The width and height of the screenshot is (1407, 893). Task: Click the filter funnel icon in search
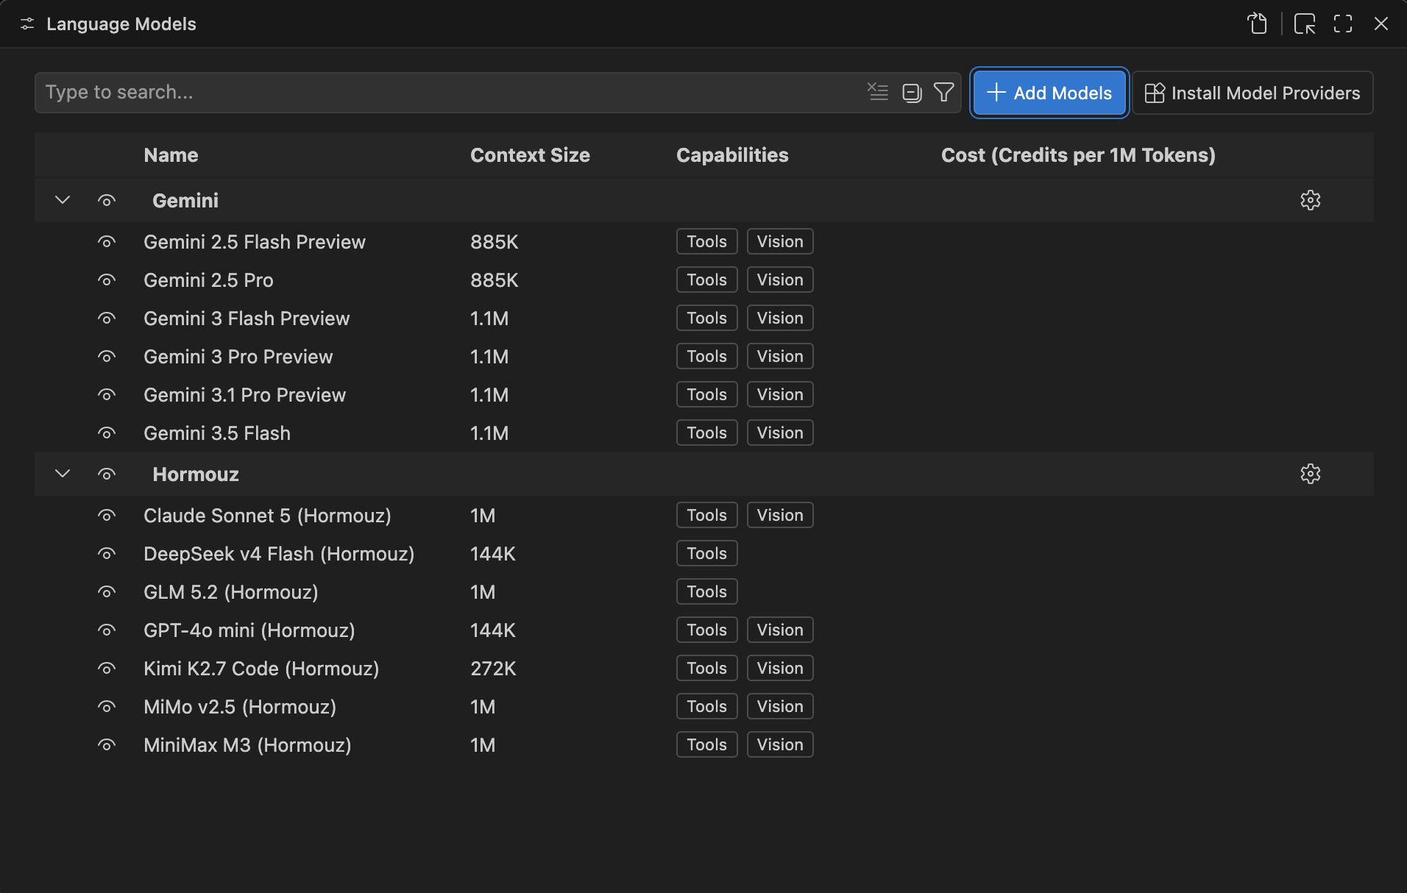(x=943, y=92)
